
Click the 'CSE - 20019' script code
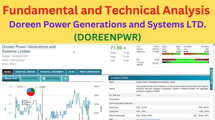pos(203,108)
